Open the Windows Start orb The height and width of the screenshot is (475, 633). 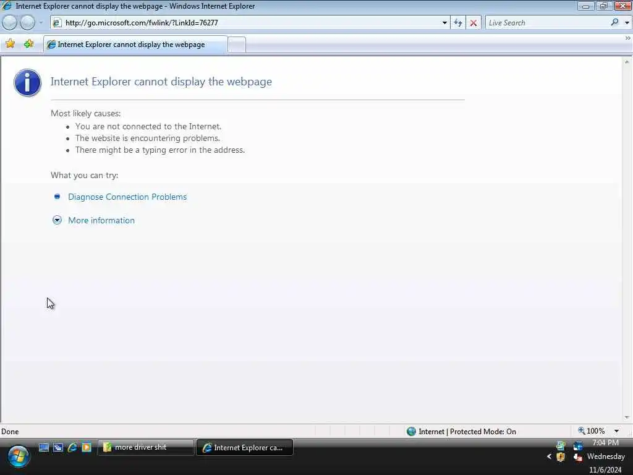pos(18,456)
